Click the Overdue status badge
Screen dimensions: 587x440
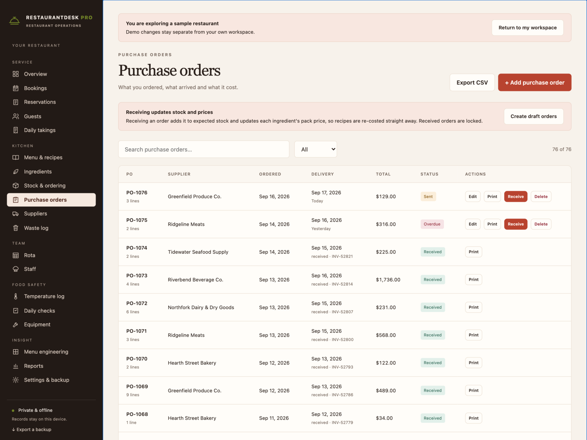[432, 224]
